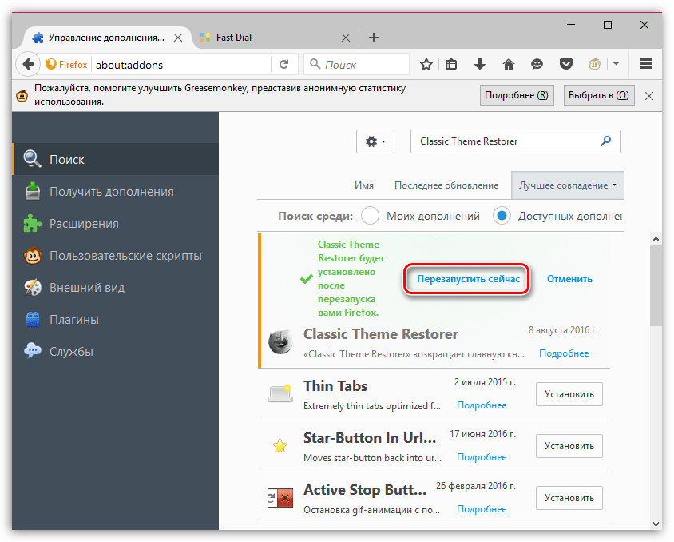Open Greasemonkey toolbar dropdown arrow
The height and width of the screenshot is (542, 674).
click(617, 64)
